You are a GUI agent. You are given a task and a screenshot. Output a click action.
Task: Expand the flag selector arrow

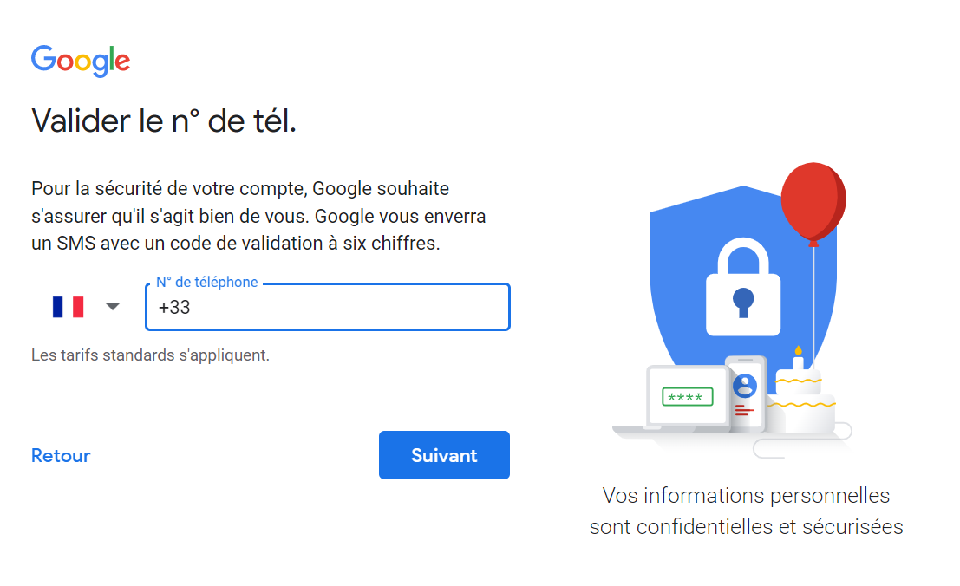coord(112,306)
